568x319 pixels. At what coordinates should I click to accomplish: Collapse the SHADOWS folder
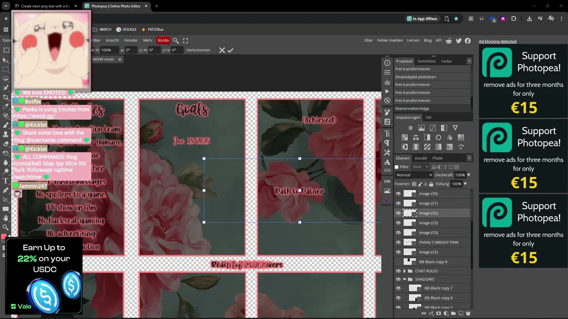pyautogui.click(x=404, y=279)
